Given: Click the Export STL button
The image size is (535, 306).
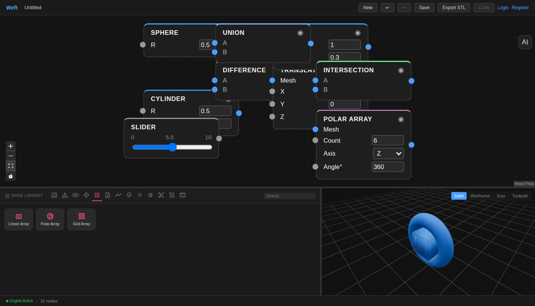Looking at the screenshot, I should tap(454, 7).
